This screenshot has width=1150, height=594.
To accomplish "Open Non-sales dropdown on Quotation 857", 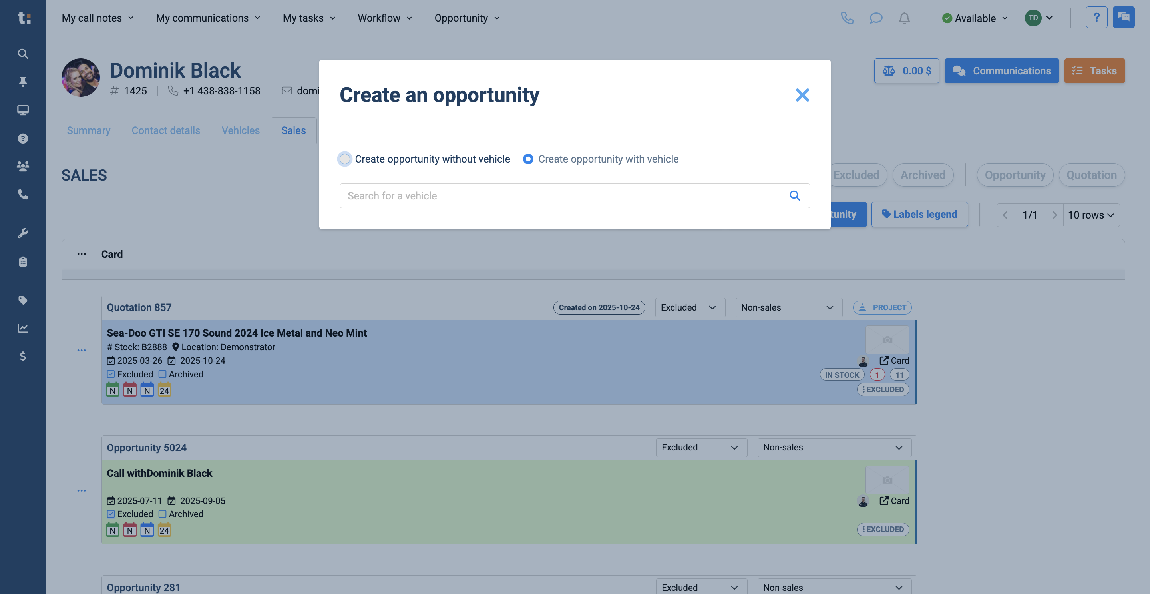I will coord(788,308).
